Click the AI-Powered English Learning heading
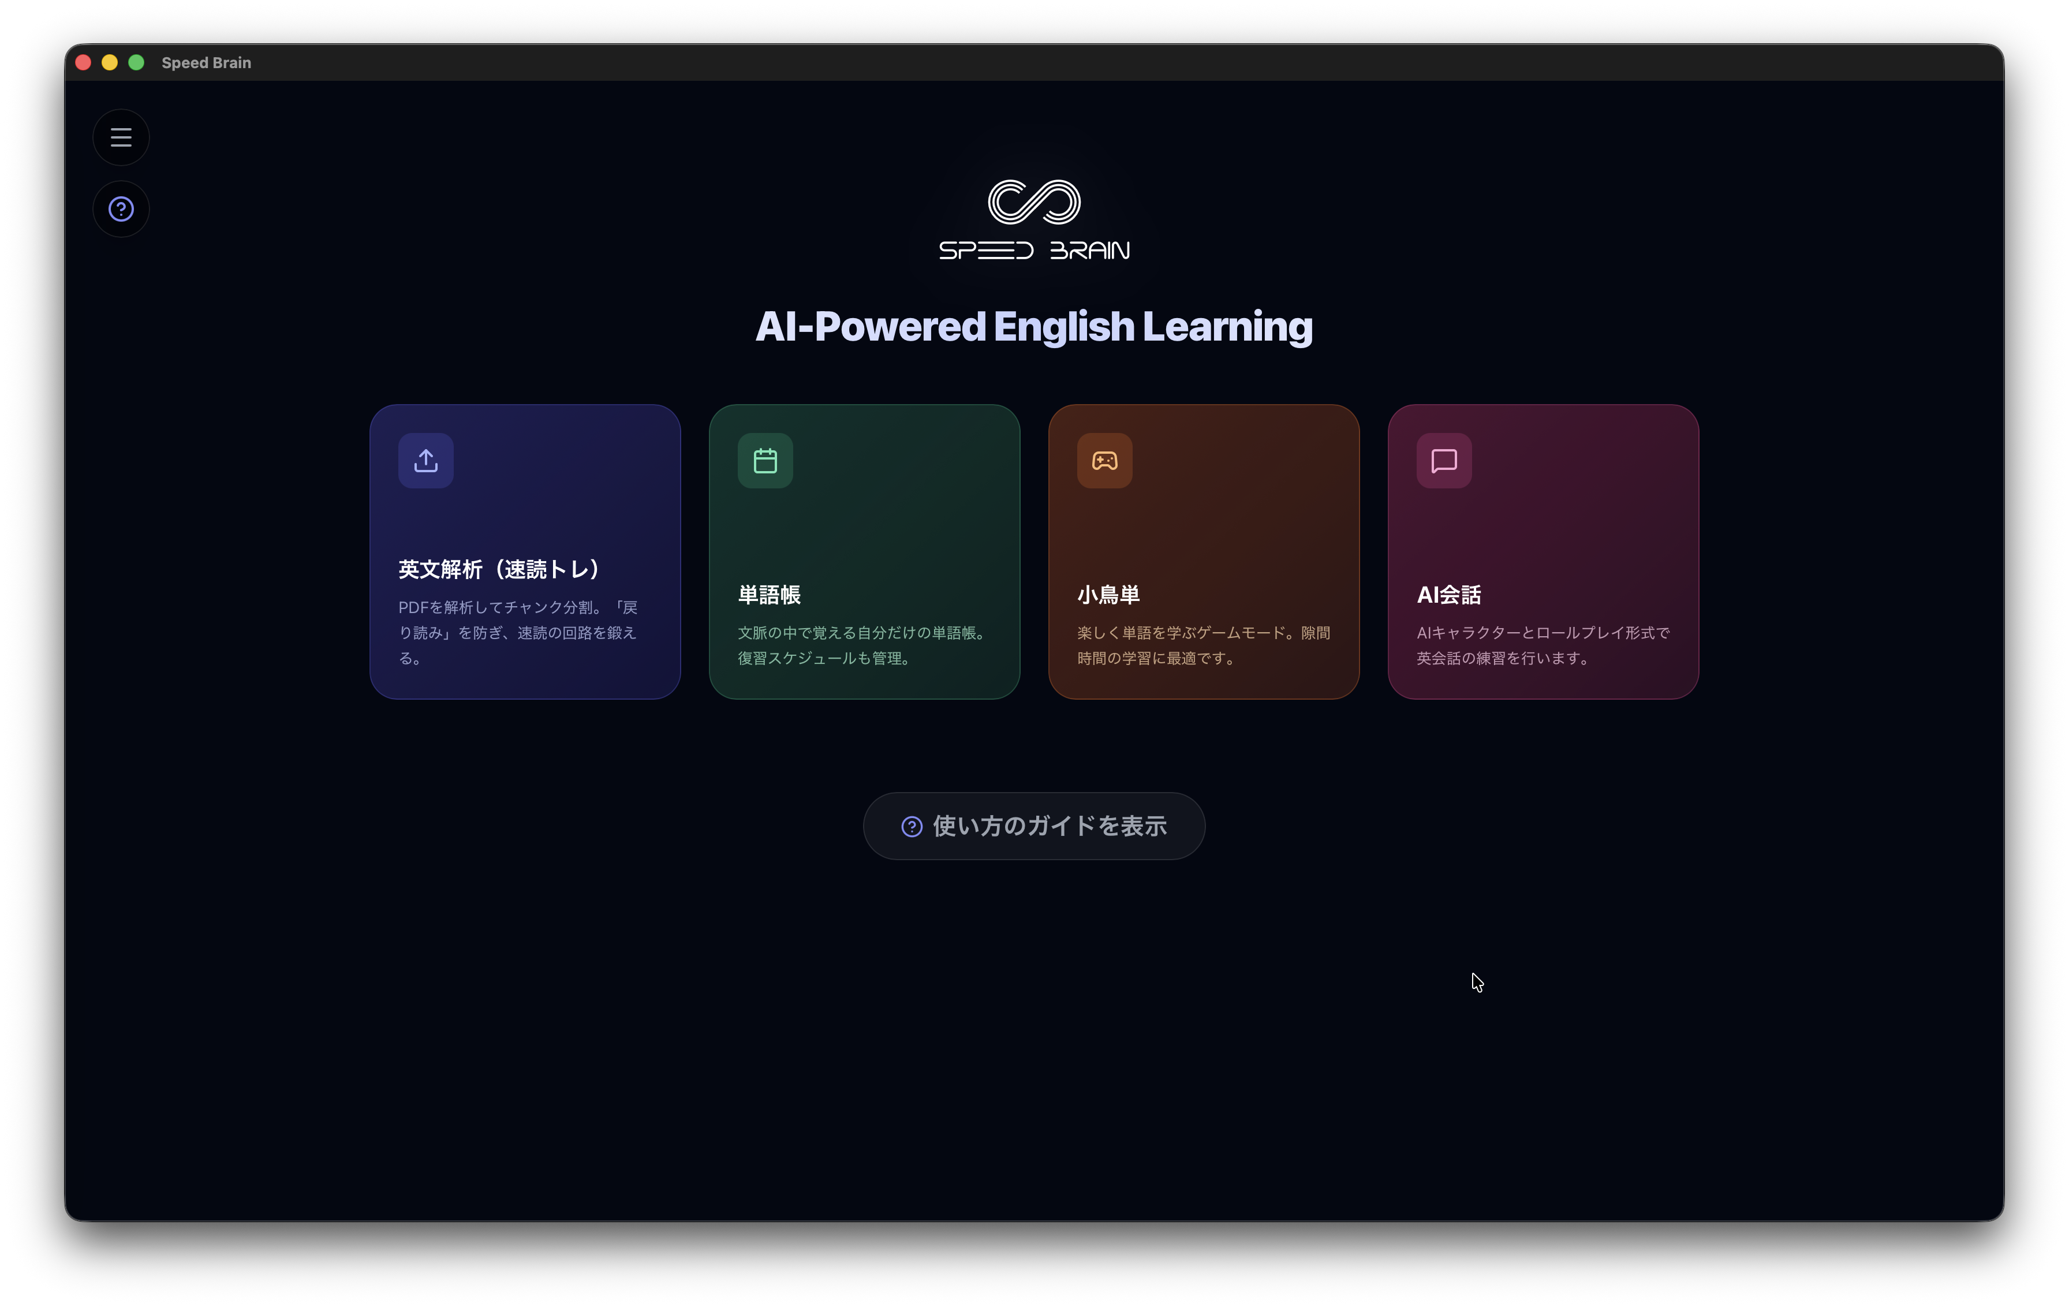Image resolution: width=2069 pixels, height=1307 pixels. coord(1034,327)
